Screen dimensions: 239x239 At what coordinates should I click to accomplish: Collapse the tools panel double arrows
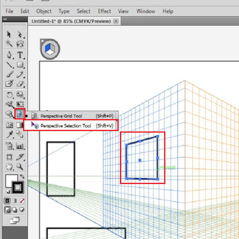[x=5, y=19]
